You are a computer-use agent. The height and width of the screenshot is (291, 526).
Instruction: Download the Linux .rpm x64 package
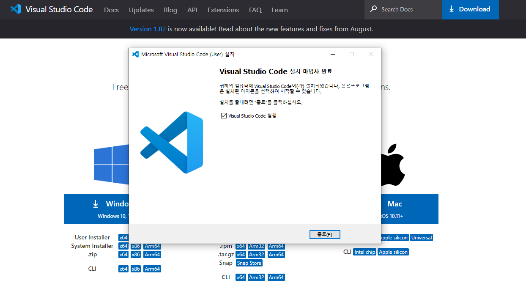tap(241, 246)
